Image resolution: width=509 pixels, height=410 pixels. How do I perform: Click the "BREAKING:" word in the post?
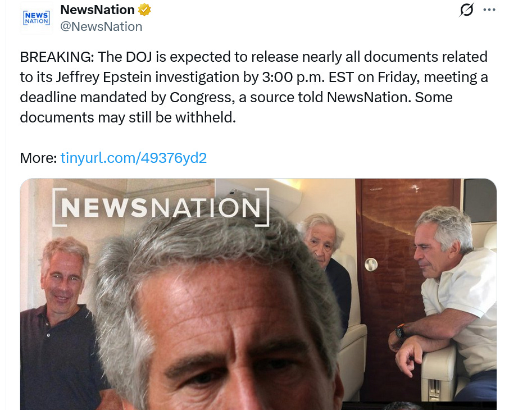pos(57,57)
